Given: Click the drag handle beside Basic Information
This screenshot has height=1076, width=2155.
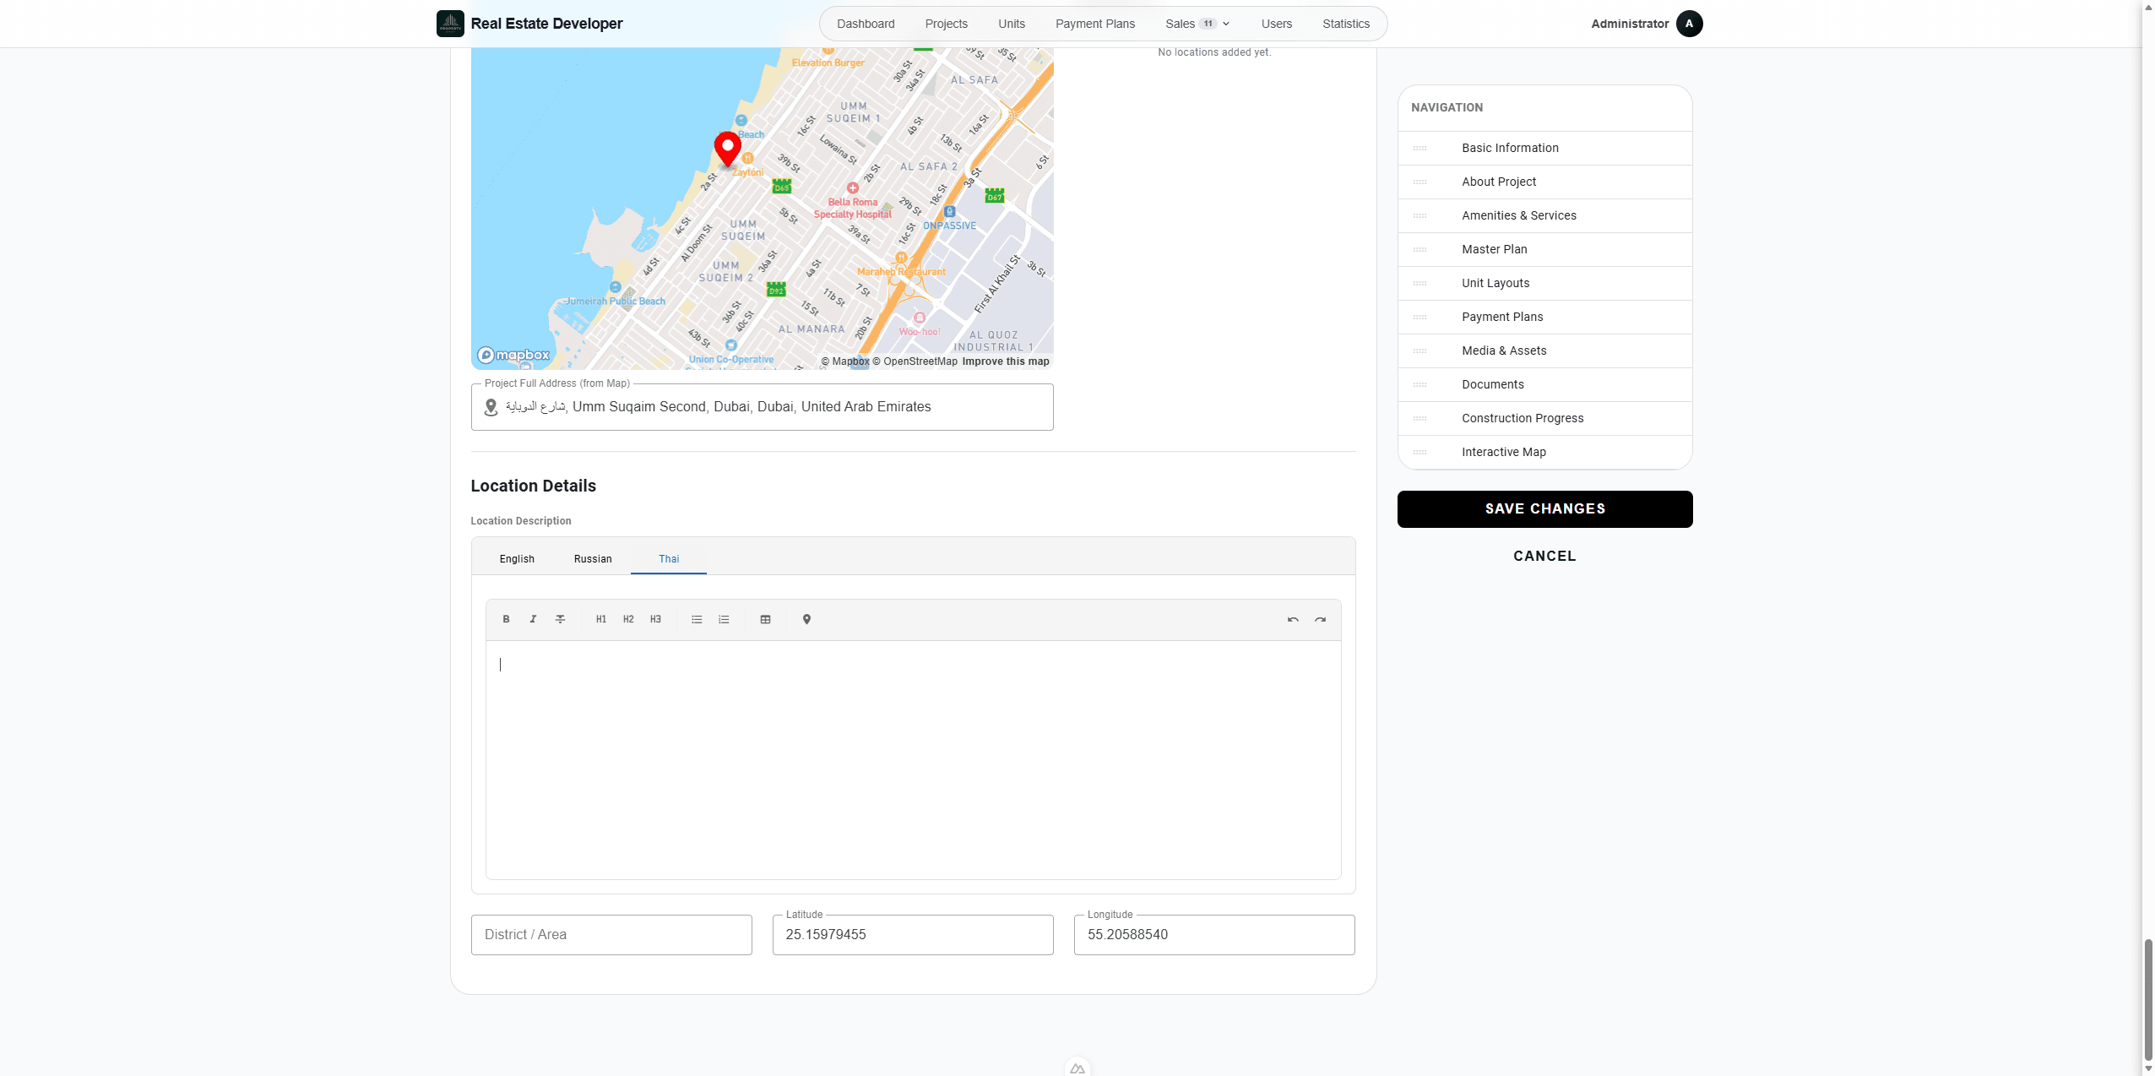Looking at the screenshot, I should pos(1419,148).
